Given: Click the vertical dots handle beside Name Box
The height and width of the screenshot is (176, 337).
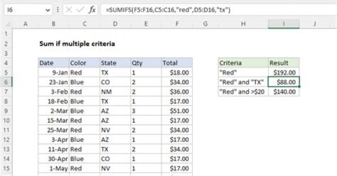Looking at the screenshot, I should click(x=58, y=10).
